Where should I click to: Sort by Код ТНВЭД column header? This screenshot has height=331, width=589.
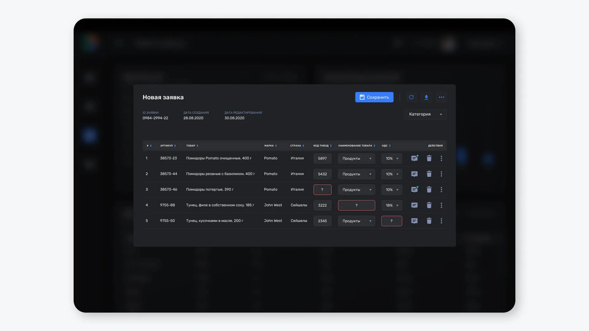pyautogui.click(x=322, y=146)
